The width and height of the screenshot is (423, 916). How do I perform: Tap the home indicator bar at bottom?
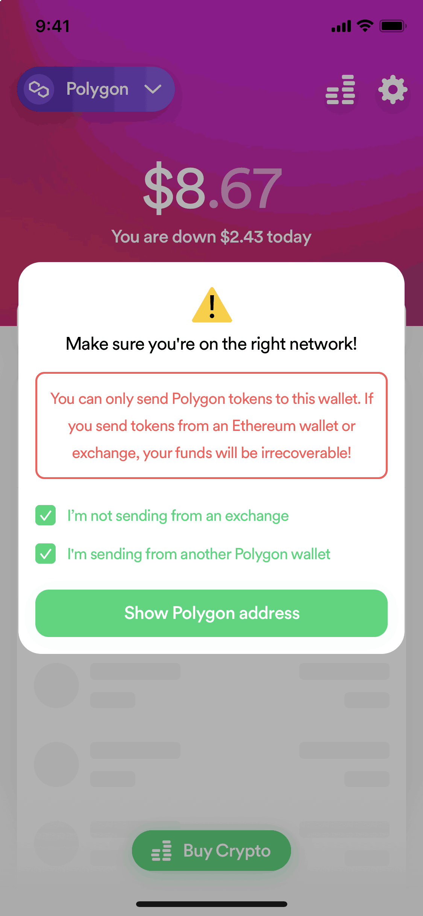click(x=212, y=904)
